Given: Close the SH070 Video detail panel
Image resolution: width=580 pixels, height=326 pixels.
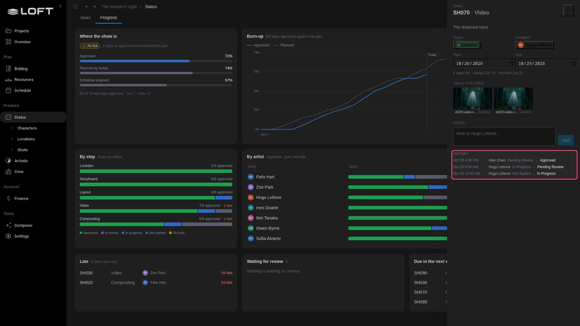Looking at the screenshot, I should pyautogui.click(x=568, y=10).
